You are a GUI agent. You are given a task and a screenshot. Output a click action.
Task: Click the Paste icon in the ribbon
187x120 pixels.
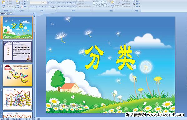click(x=3, y=3)
